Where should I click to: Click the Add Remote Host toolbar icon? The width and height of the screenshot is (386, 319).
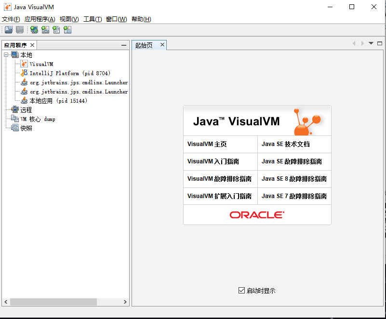(x=34, y=30)
